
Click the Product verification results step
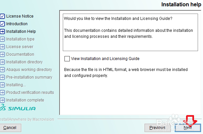(30, 93)
